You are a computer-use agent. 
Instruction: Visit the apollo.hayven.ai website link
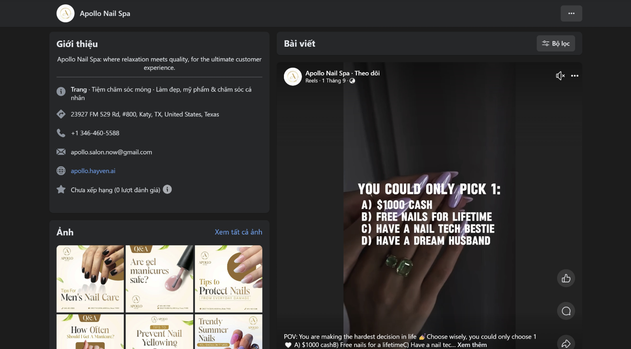(x=93, y=171)
